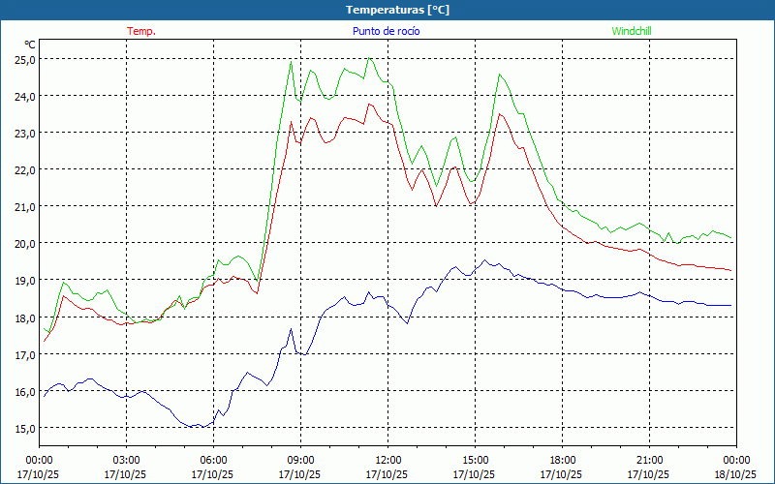
Task: Click the 25,0 y-axis value
Action: [24, 59]
